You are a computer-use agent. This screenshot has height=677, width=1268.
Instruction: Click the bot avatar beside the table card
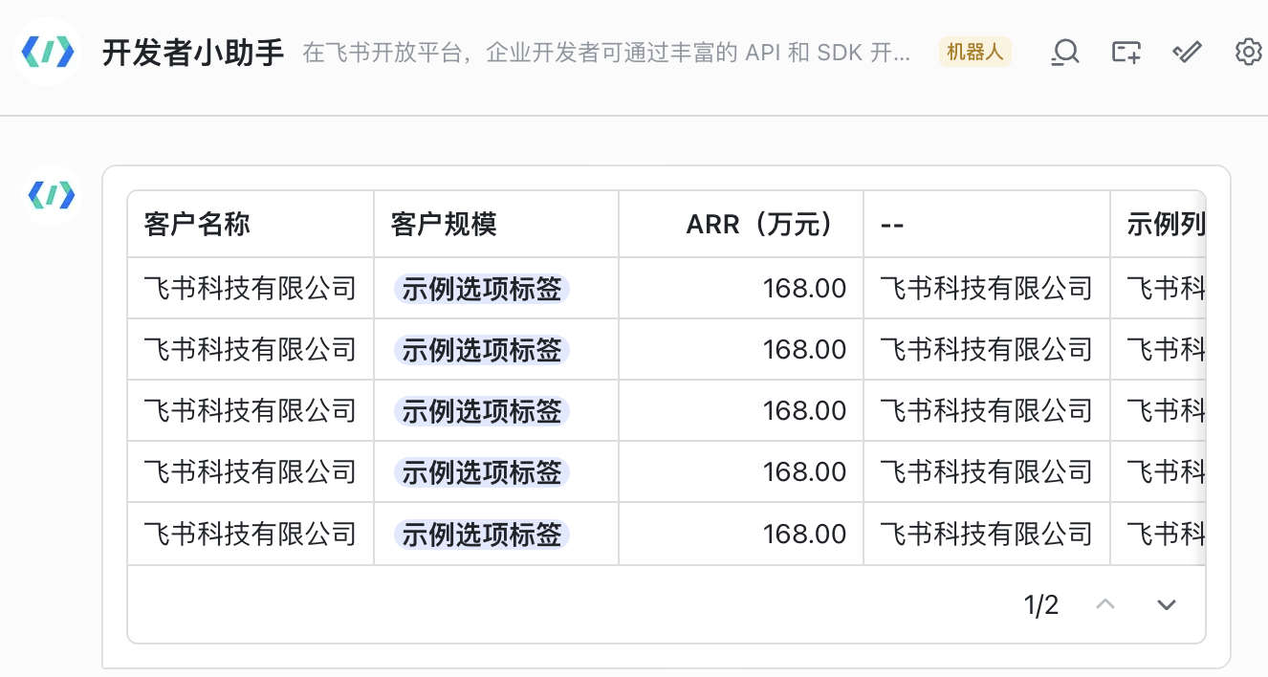point(52,195)
